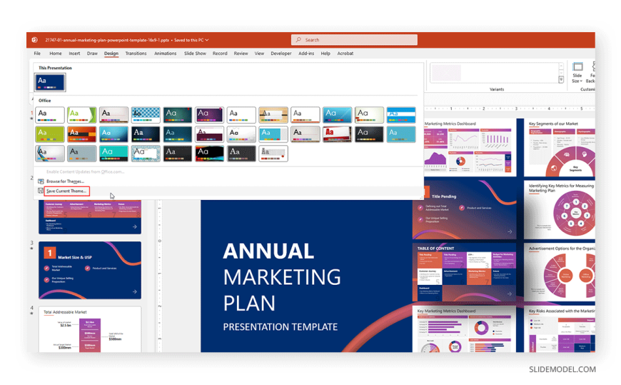Open the Slide Show tab
This screenshot has height=385, width=621.
pyautogui.click(x=195, y=53)
